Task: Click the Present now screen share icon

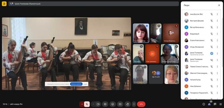Action: tap(120, 104)
